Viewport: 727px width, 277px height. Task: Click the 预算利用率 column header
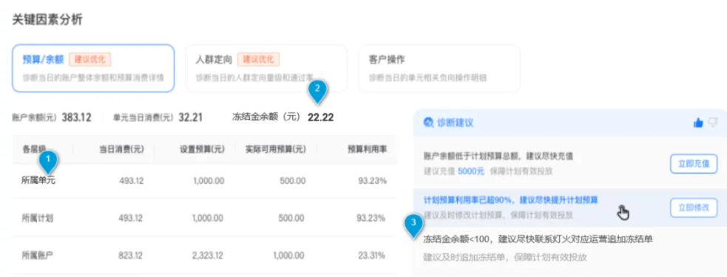[x=368, y=149]
